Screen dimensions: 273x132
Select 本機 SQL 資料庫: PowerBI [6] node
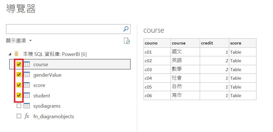click(x=55, y=54)
